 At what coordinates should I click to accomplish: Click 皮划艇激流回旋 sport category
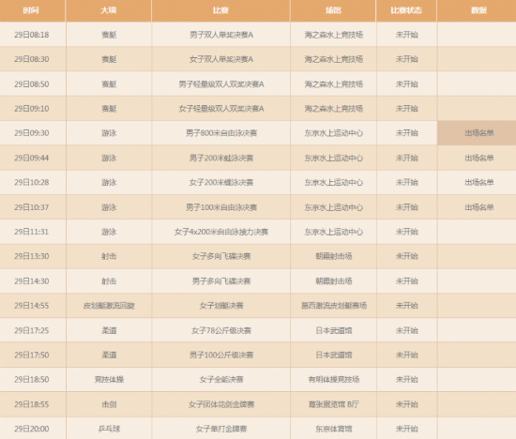coord(109,306)
